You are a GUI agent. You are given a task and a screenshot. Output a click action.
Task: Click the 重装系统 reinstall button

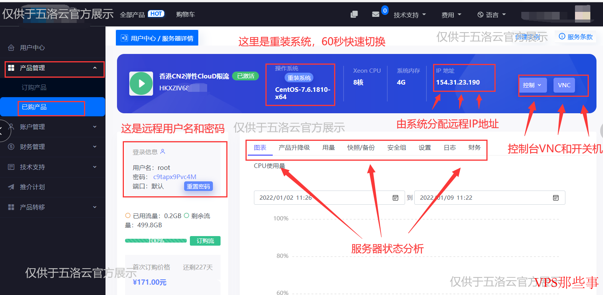coord(299,78)
